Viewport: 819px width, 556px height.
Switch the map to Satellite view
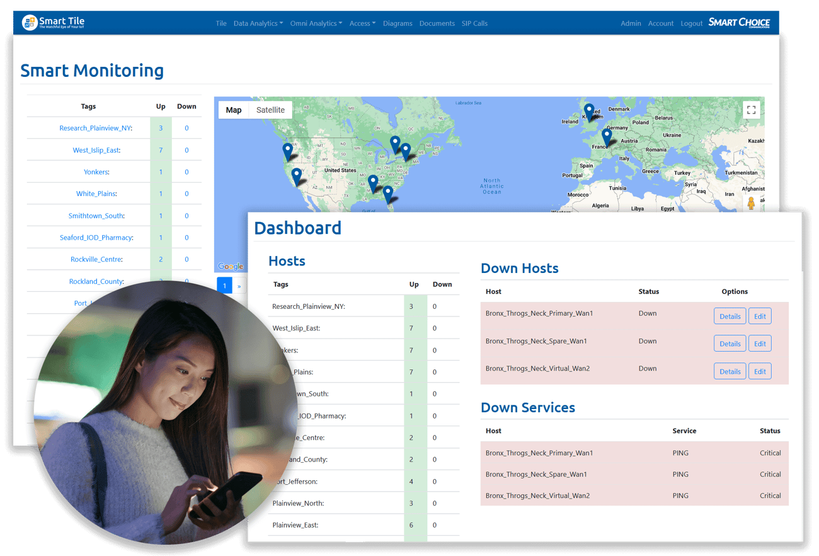click(270, 110)
